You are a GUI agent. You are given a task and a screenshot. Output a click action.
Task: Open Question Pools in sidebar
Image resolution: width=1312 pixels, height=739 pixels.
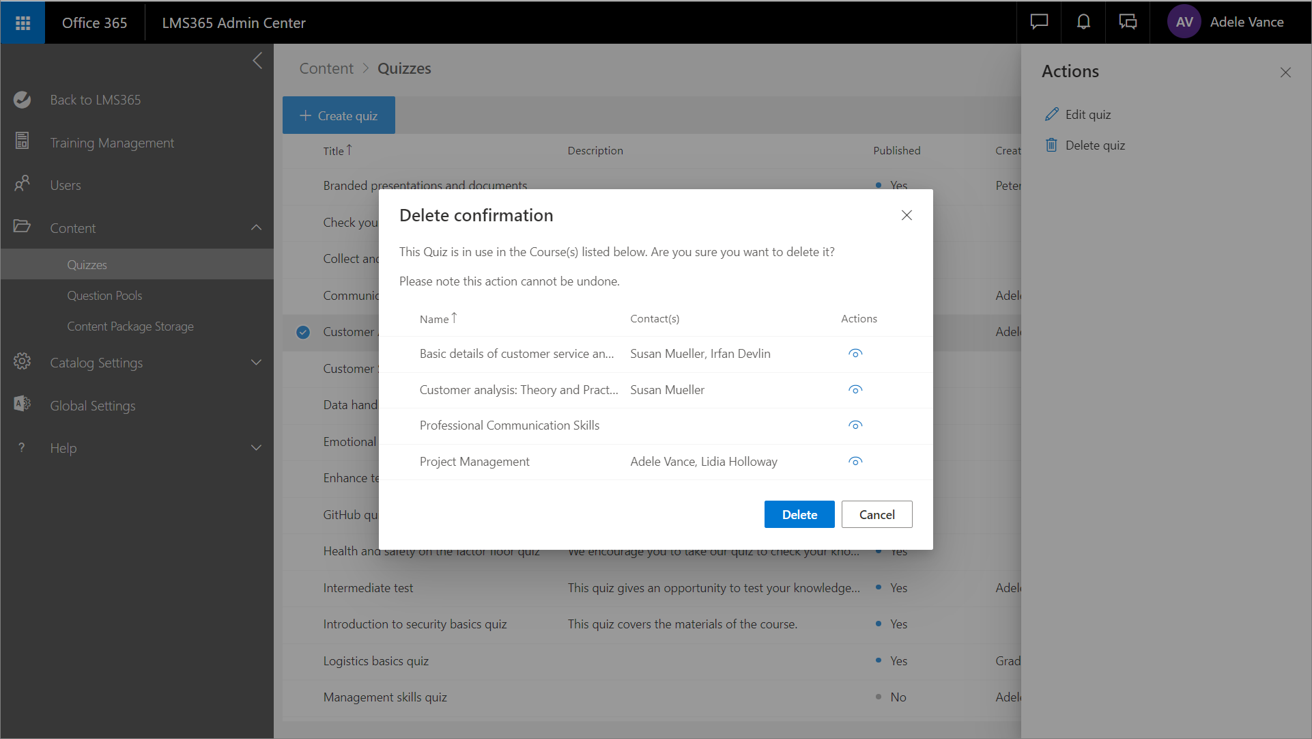104,296
